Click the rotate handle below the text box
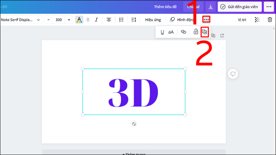 [134, 124]
